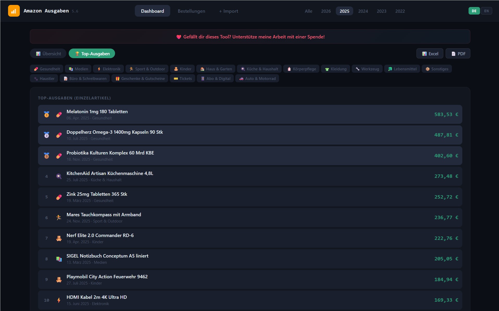Click the pill icon beside Doppelherz Omega-3
This screenshot has height=311, width=499.
59,135
